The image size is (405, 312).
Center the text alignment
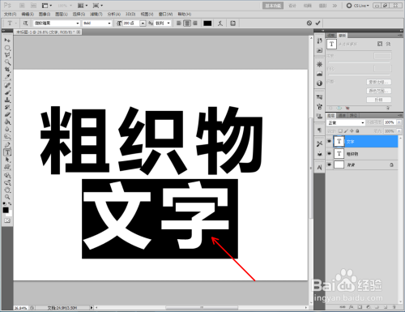[x=187, y=24]
